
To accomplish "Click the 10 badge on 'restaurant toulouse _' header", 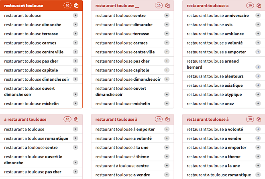I will (x=159, y=6).
